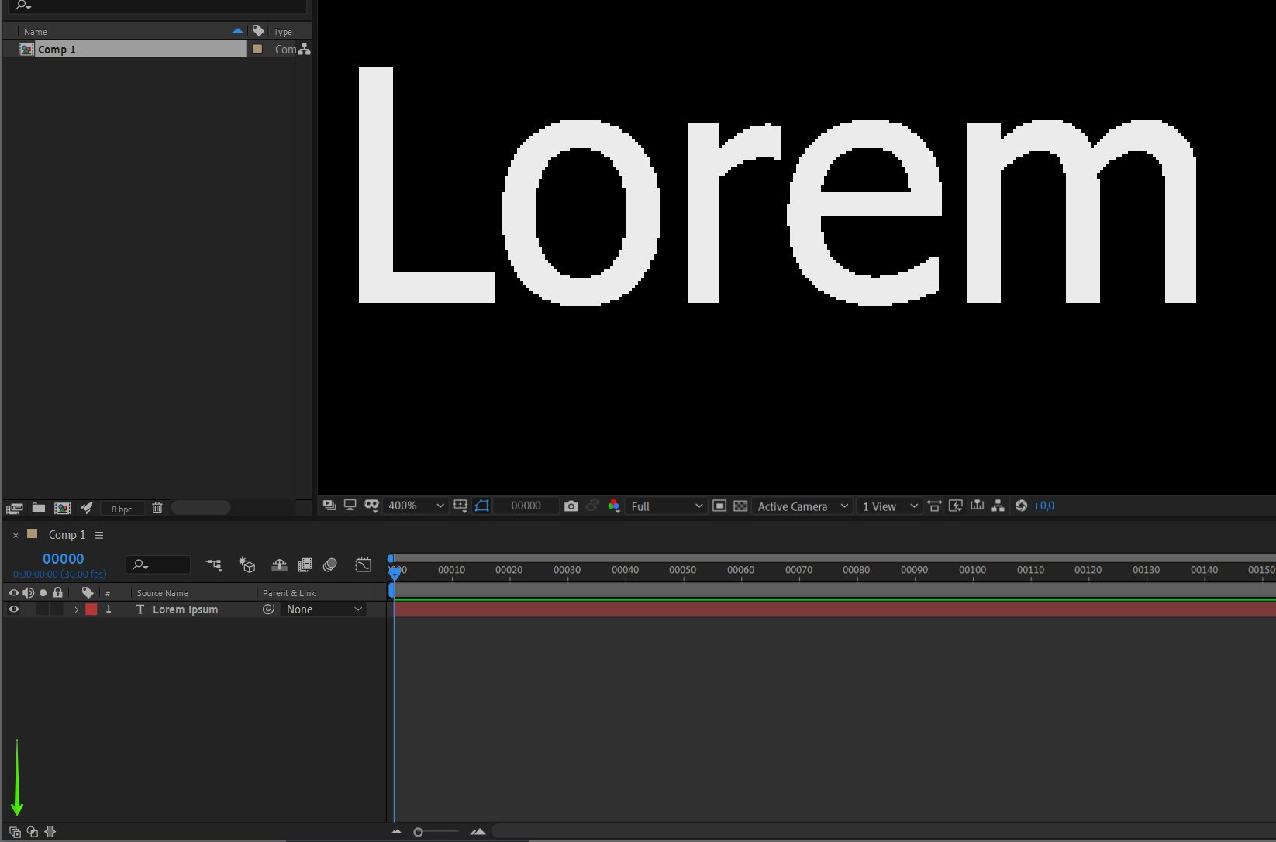Toggle Always Preview This View icon
The height and width of the screenshot is (842, 1276).
(329, 506)
